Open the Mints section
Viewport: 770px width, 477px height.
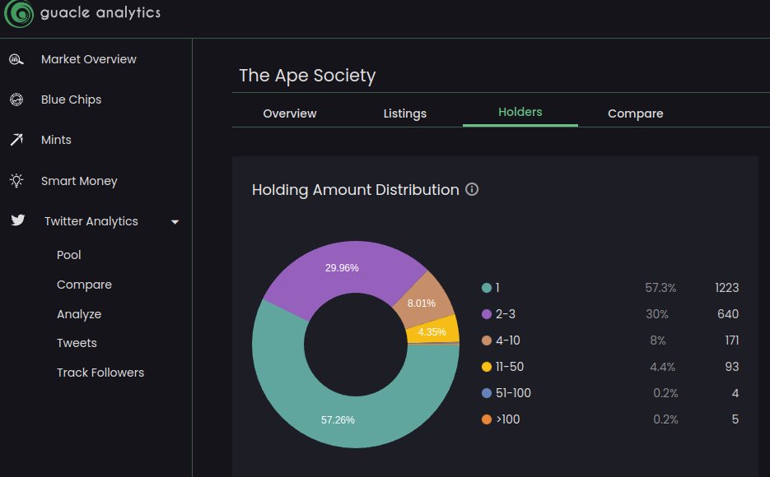56,140
